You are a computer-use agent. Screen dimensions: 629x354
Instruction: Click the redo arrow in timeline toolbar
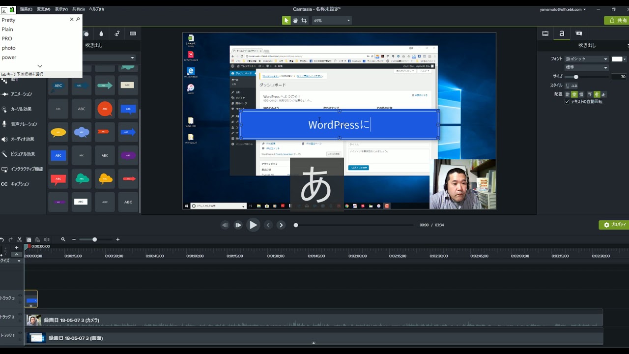(x=11, y=239)
